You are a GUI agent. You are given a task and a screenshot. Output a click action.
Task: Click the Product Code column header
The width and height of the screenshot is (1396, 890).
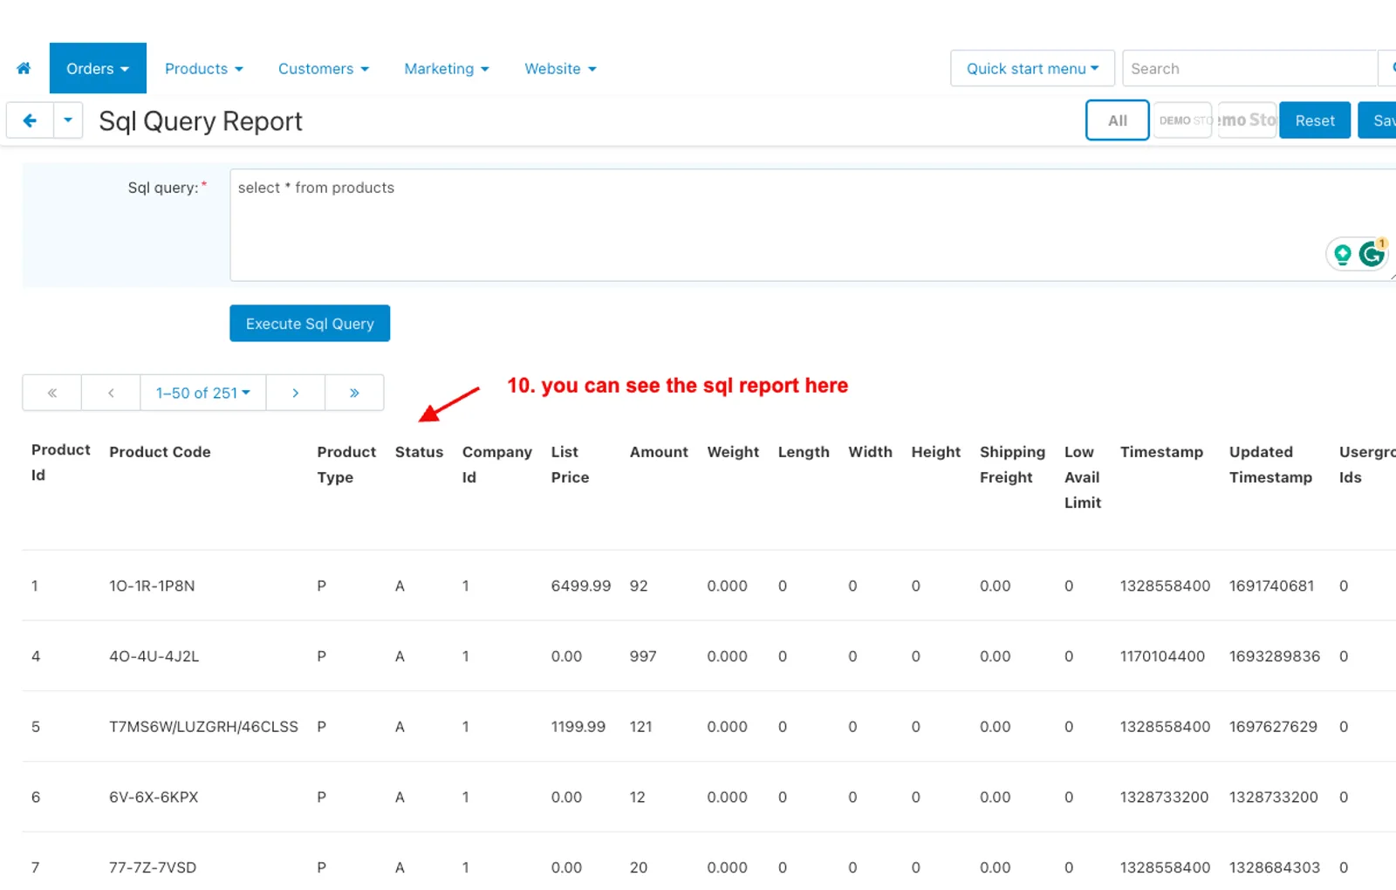click(x=160, y=452)
